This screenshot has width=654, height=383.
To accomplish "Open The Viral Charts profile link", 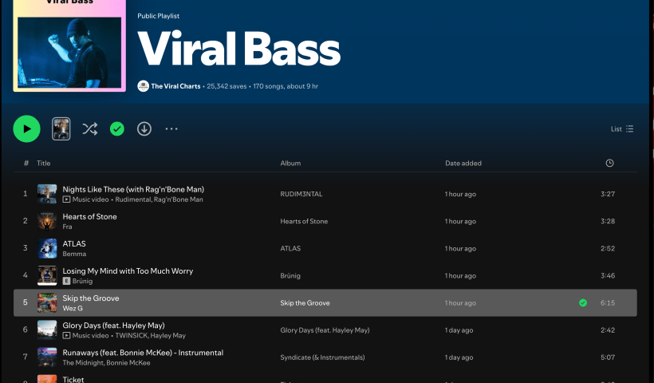I will pos(176,86).
